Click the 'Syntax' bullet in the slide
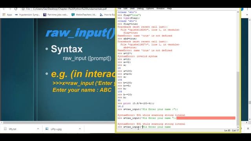The height and width of the screenshot is (141, 251). 67,49
